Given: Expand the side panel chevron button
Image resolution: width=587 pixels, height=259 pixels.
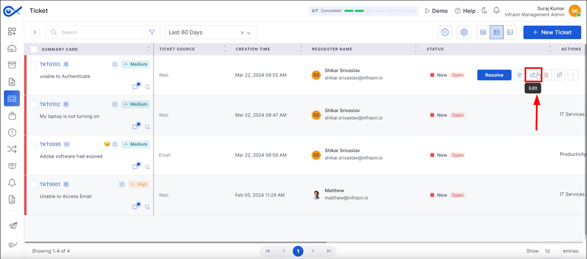Looking at the screenshot, I should click(35, 32).
